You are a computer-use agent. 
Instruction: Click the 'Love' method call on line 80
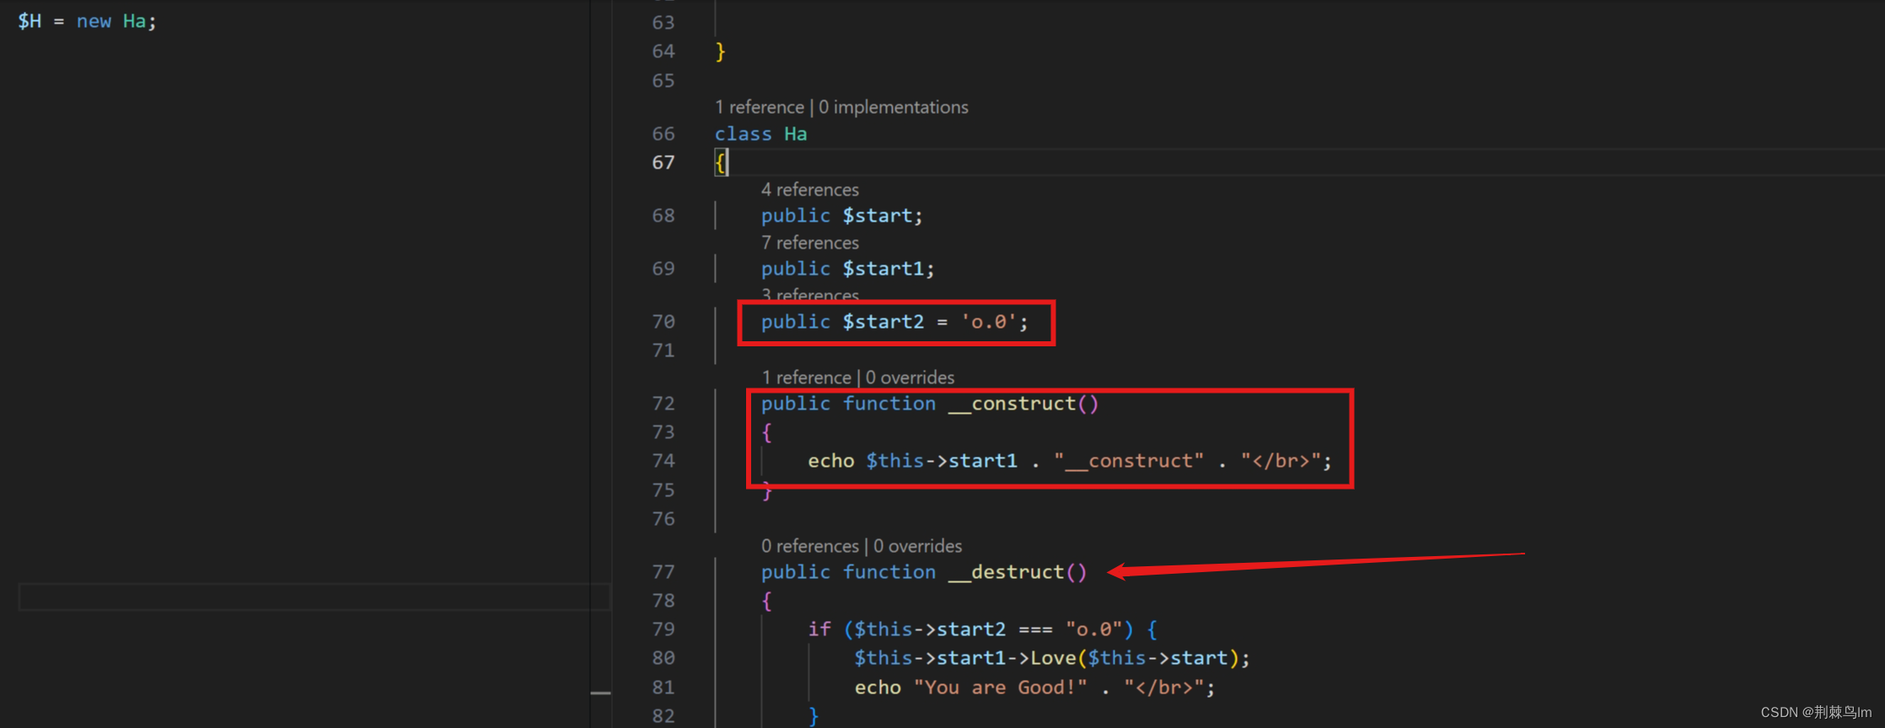(x=1053, y=658)
